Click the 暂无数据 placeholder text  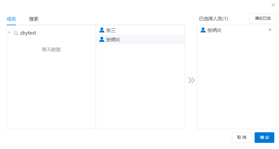click(51, 50)
